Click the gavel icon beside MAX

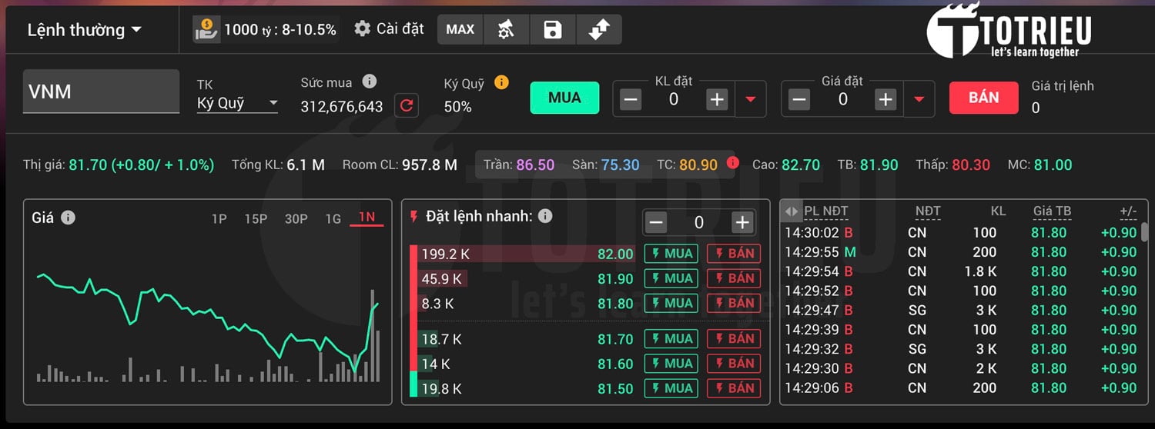506,30
